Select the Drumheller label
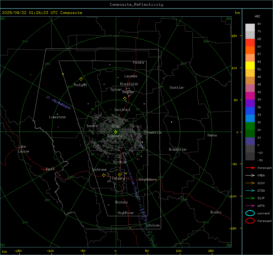The width and height of the screenshot is (273, 255). 178,149
